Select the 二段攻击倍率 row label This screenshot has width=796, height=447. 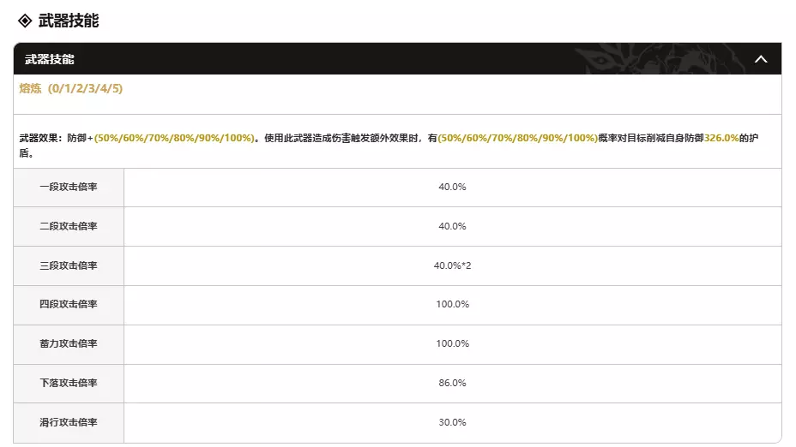[x=69, y=226]
